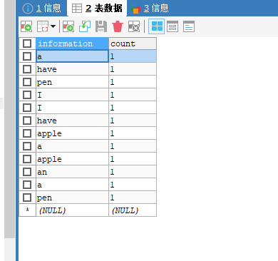Check the box for the 'an' row
Viewport: 278px width, 261px height.
tap(27, 172)
